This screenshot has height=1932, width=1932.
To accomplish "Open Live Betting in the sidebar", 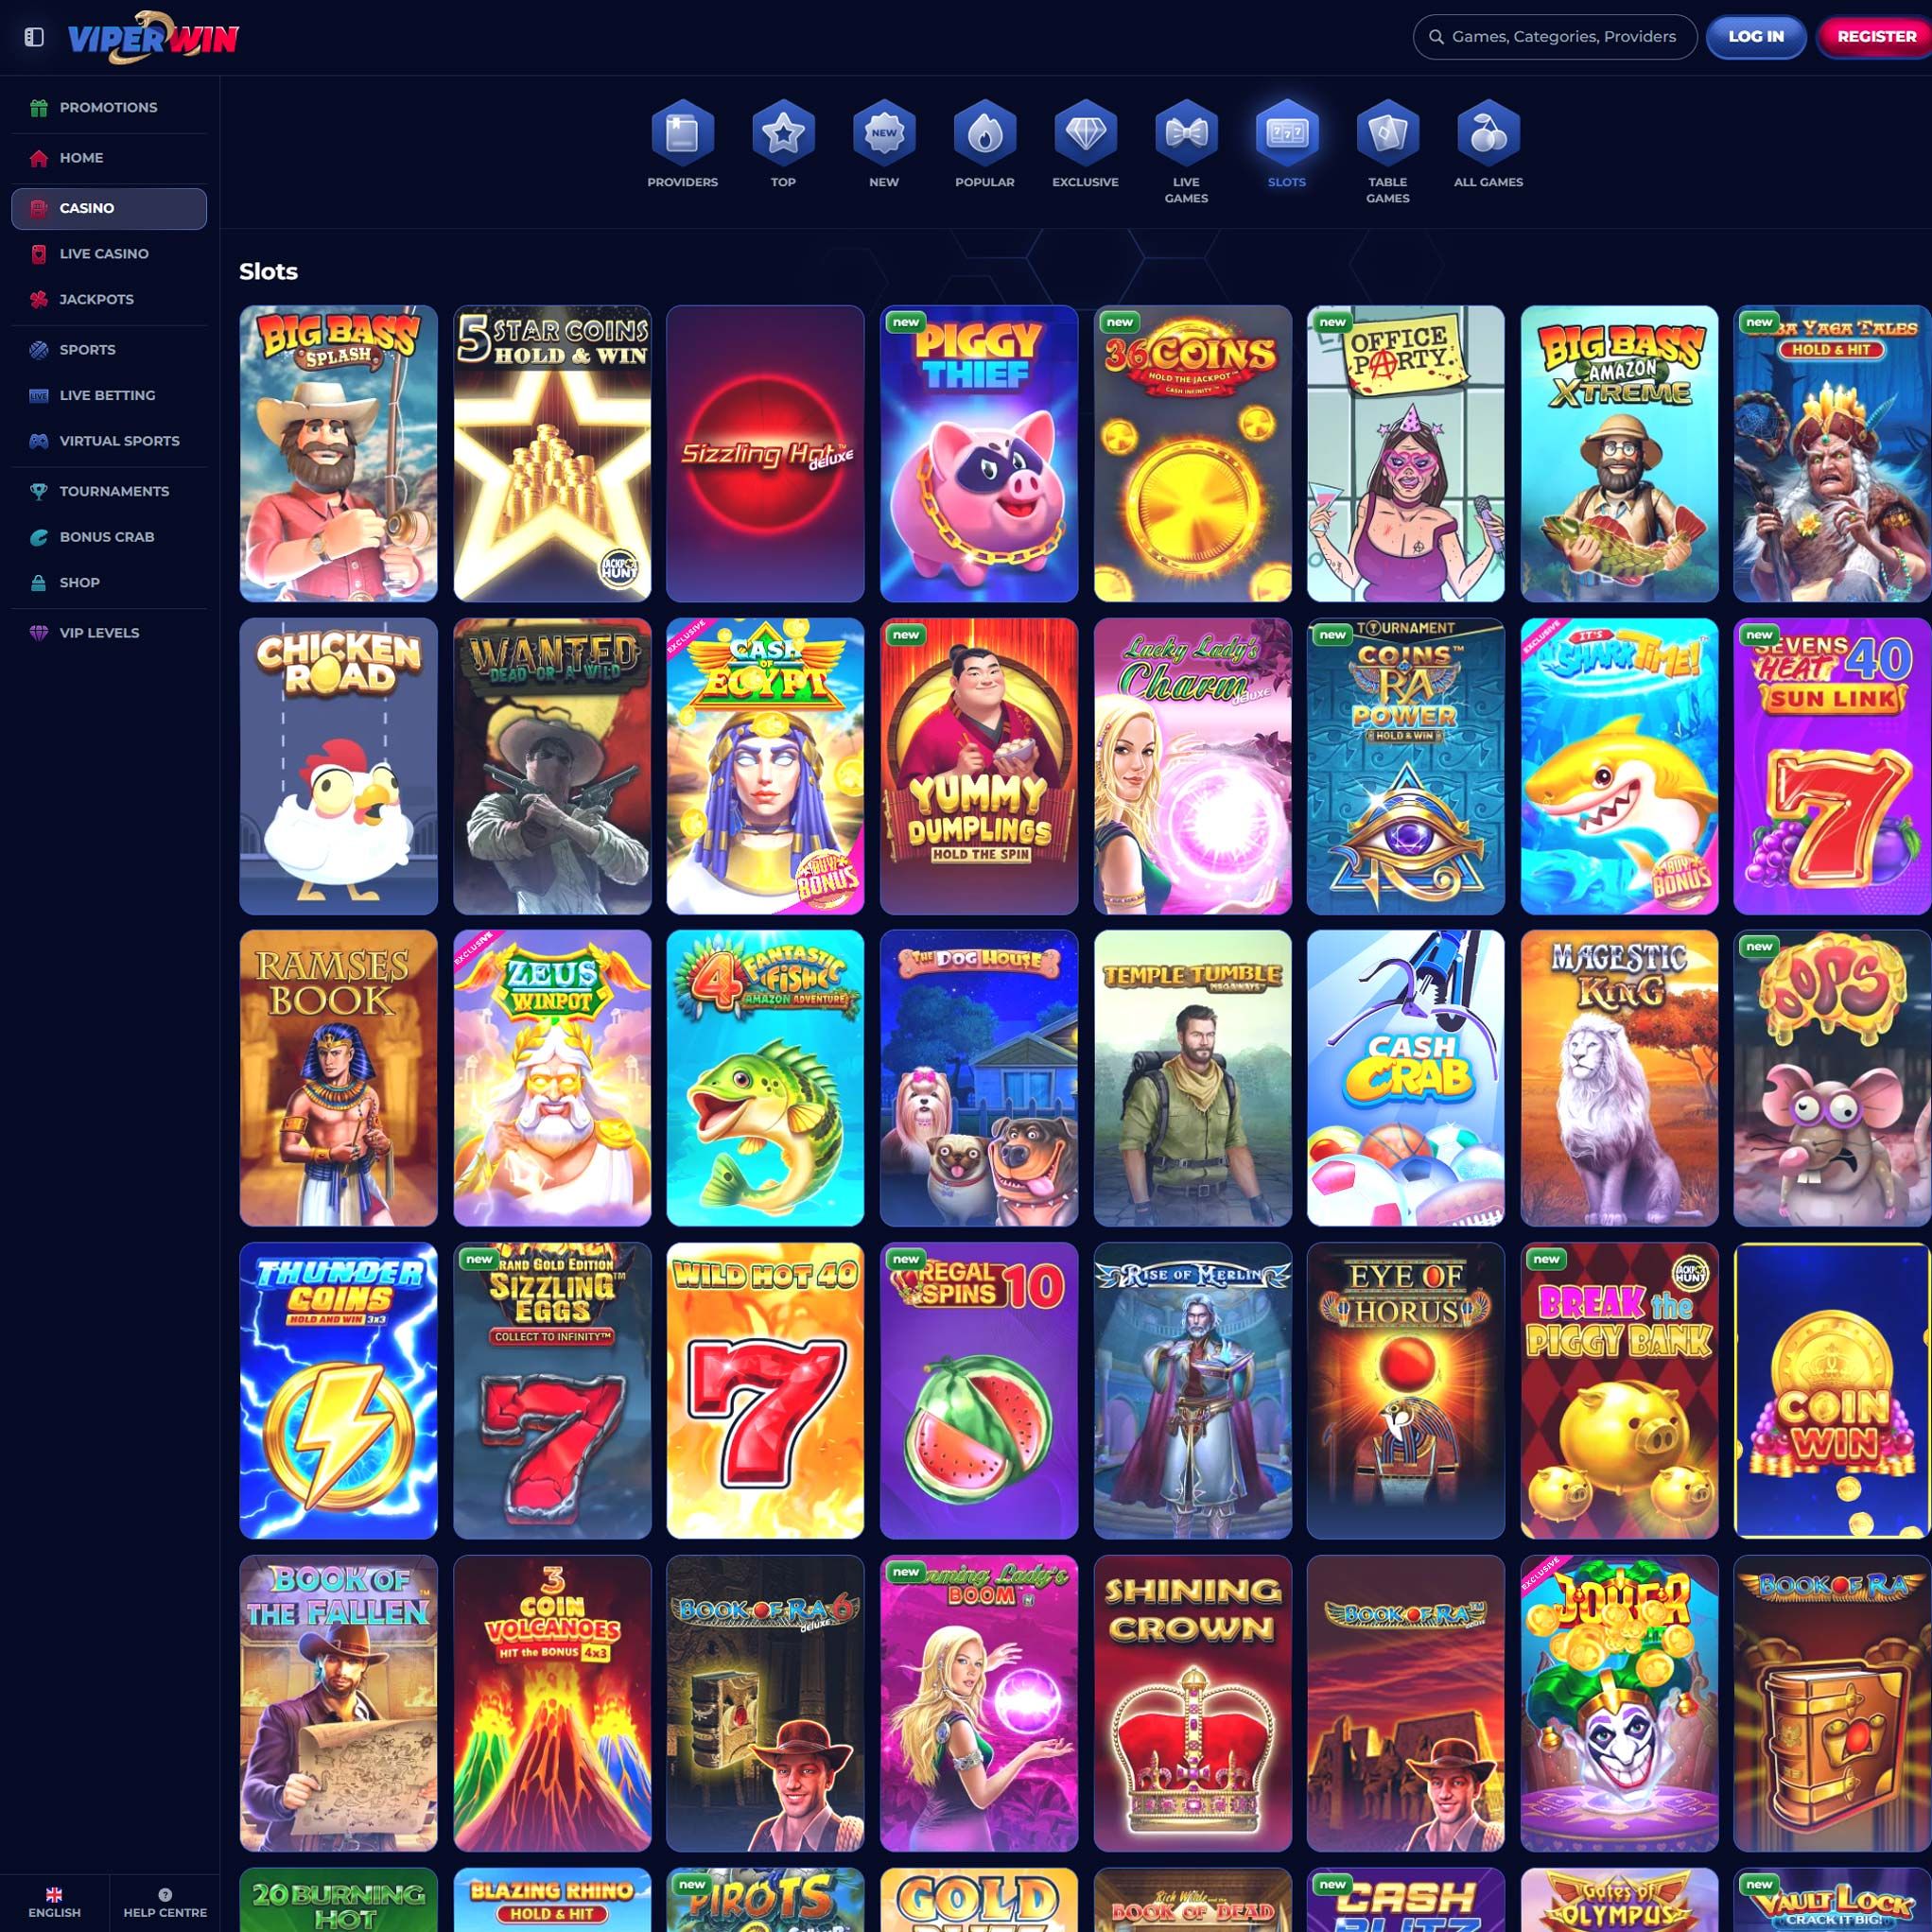I will (109, 395).
